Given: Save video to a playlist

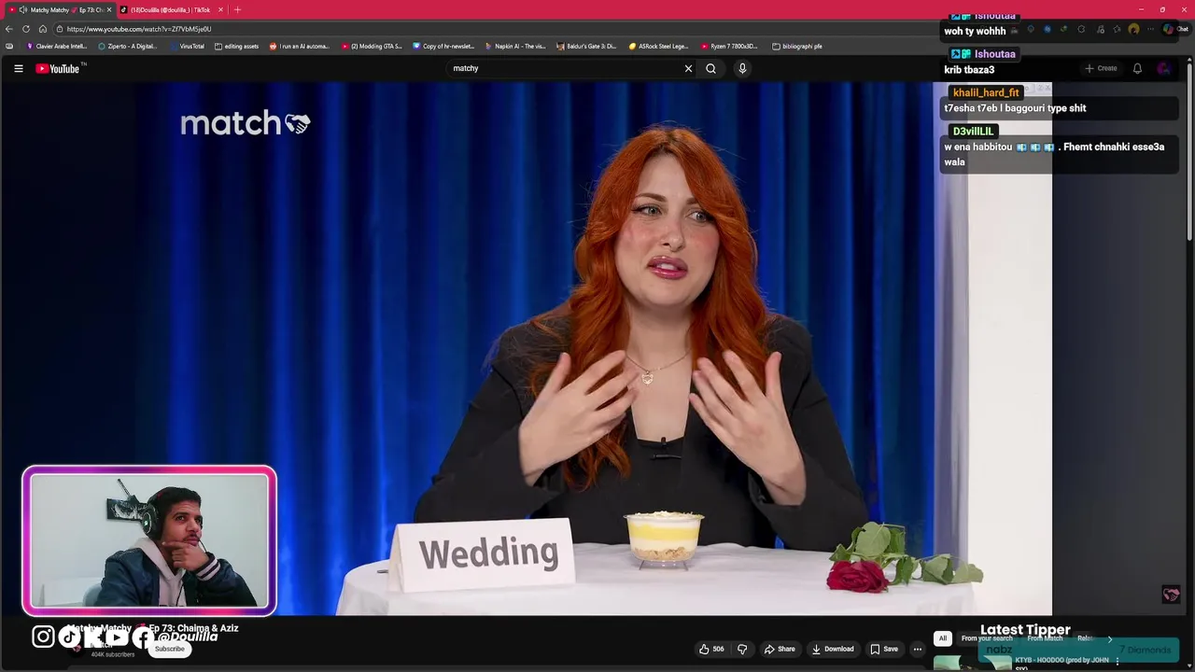Looking at the screenshot, I should pyautogui.click(x=884, y=649).
